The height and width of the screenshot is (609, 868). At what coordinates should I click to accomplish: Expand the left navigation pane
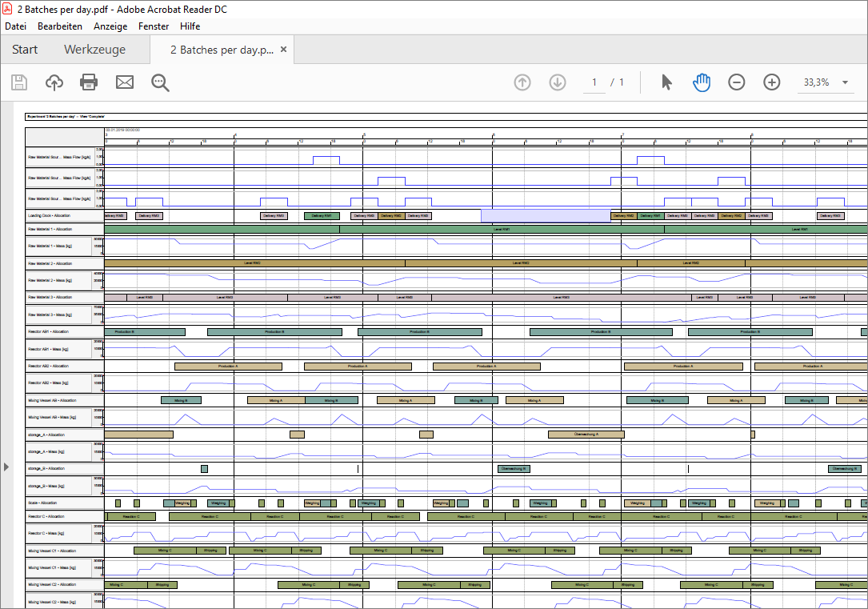click(6, 467)
